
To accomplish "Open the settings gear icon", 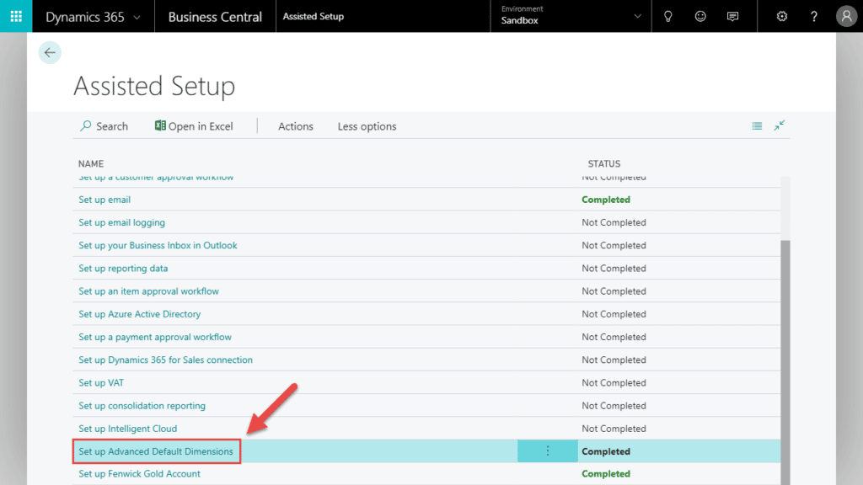I will 782,16.
